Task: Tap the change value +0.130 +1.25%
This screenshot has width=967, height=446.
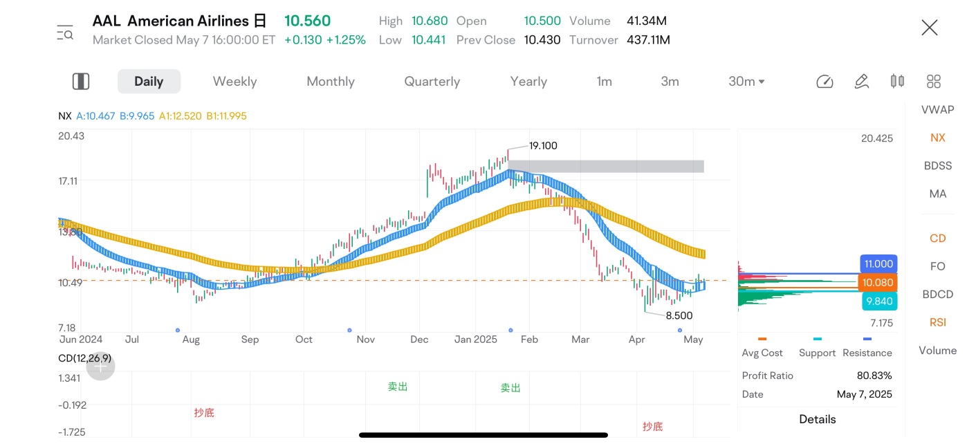Action: click(325, 40)
